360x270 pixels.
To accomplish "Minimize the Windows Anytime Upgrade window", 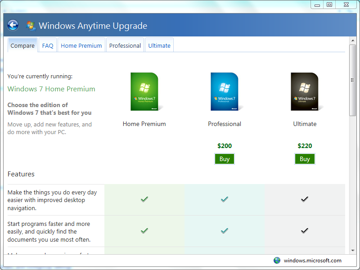I will coord(317,5).
